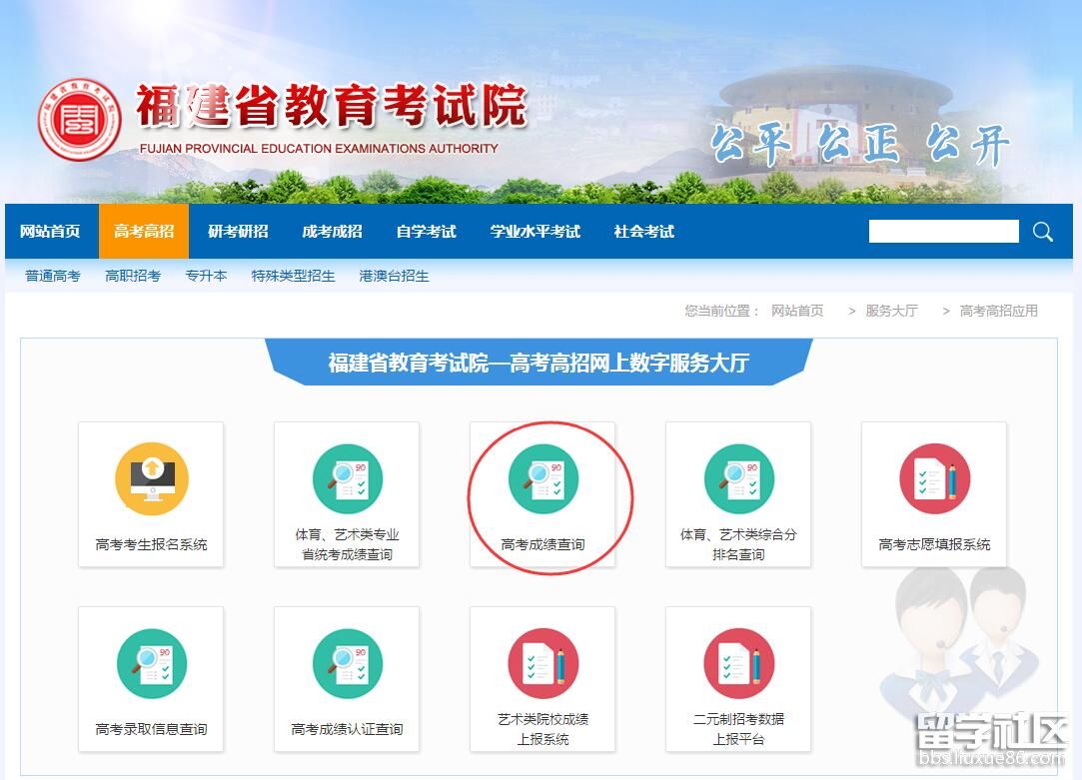Open the 港澳台招生 link
The width and height of the screenshot is (1082, 780).
(x=394, y=276)
